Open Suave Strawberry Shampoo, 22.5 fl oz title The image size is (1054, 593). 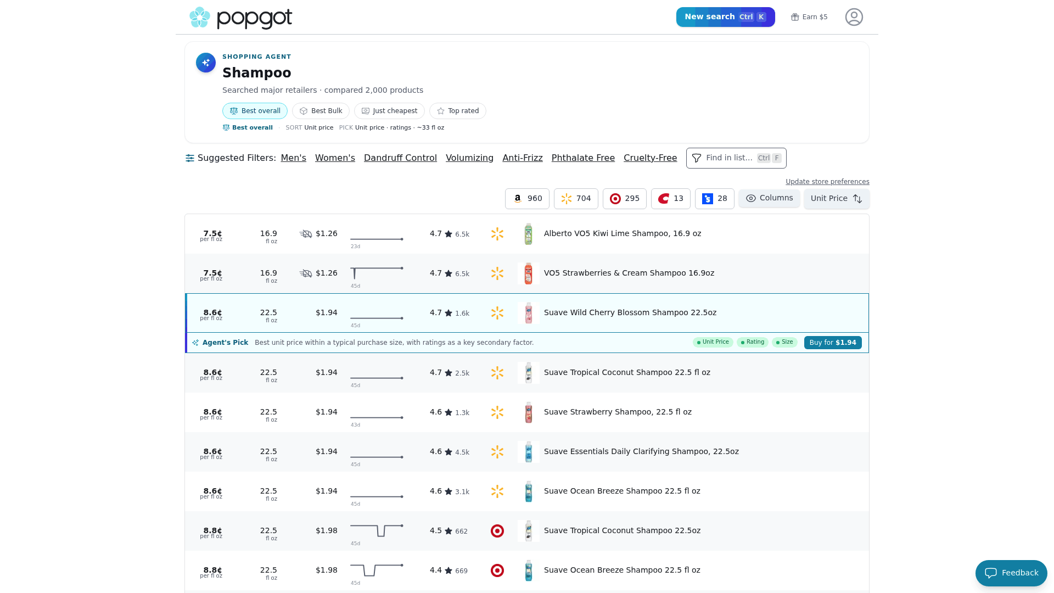pos(618,412)
